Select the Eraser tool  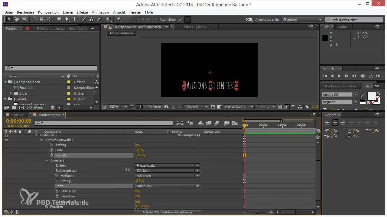[99, 19]
